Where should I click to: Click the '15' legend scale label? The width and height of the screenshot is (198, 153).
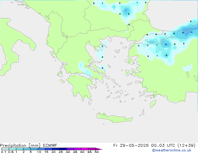[x=46, y=152]
